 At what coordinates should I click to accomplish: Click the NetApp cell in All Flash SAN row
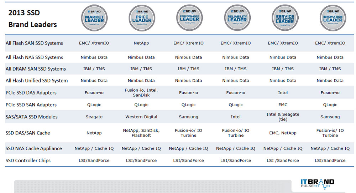[141, 43]
